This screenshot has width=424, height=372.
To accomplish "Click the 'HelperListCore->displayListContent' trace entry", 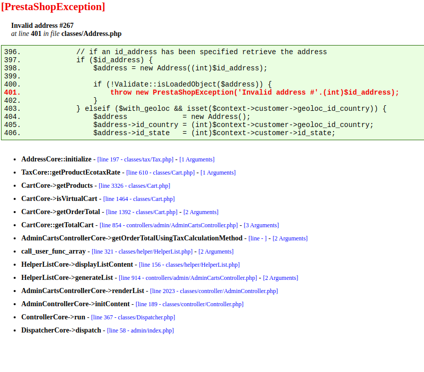I will click(x=77, y=265).
